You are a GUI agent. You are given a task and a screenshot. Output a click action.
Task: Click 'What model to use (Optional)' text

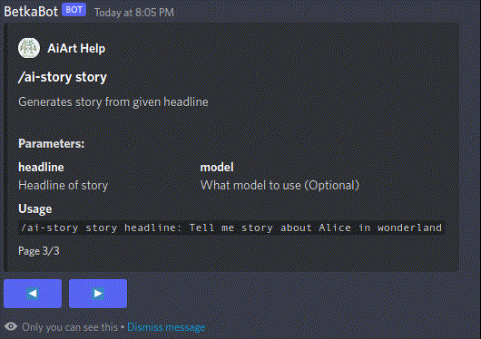point(280,186)
